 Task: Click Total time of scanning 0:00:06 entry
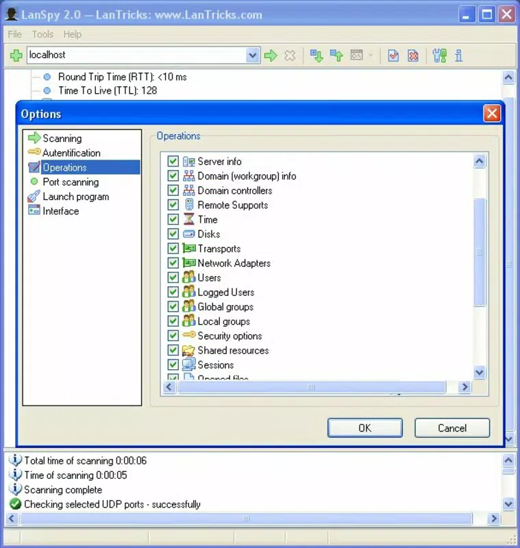(86, 460)
